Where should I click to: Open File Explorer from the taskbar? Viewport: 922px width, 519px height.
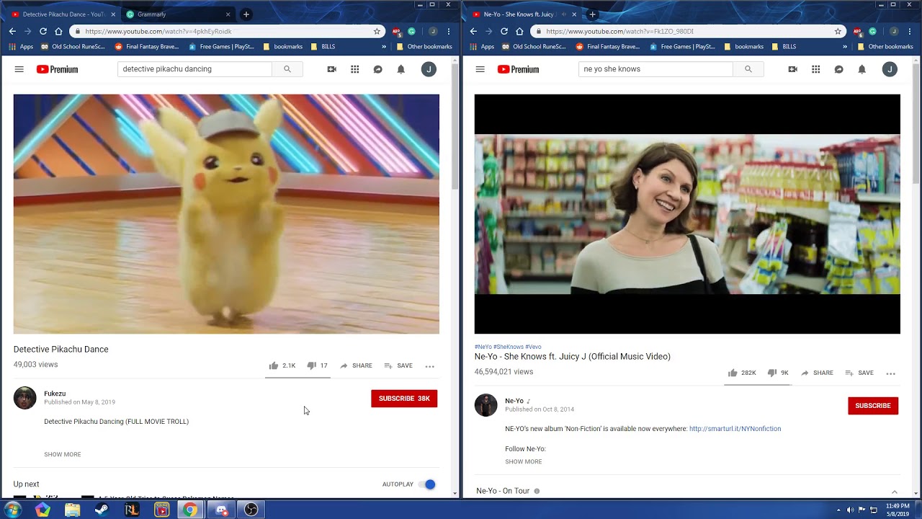coord(72,510)
